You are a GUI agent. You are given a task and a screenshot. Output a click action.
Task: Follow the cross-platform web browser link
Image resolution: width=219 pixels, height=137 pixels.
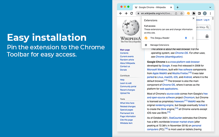click(185, 62)
